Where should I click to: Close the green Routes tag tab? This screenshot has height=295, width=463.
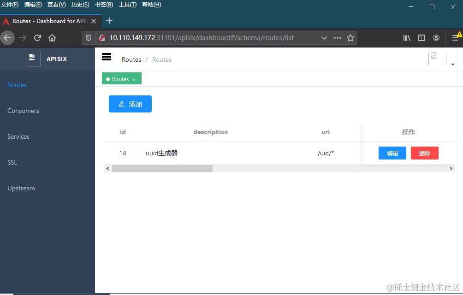coord(134,80)
